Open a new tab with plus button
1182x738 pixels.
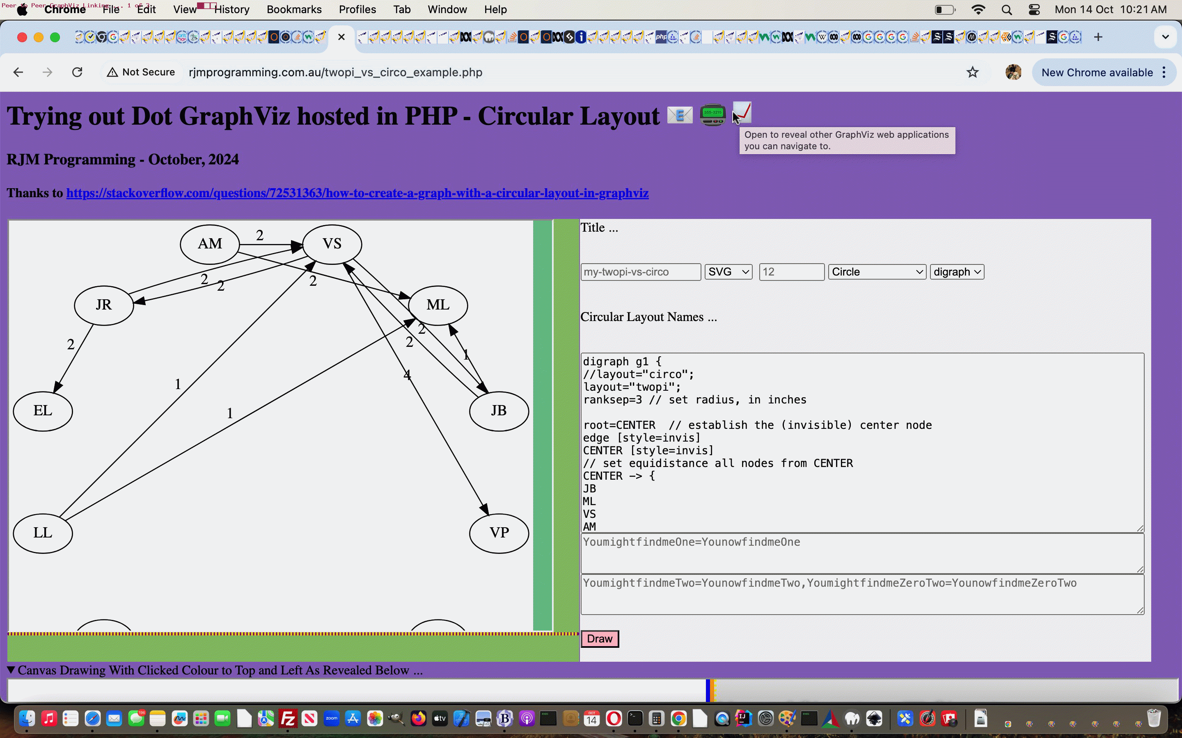click(1098, 37)
